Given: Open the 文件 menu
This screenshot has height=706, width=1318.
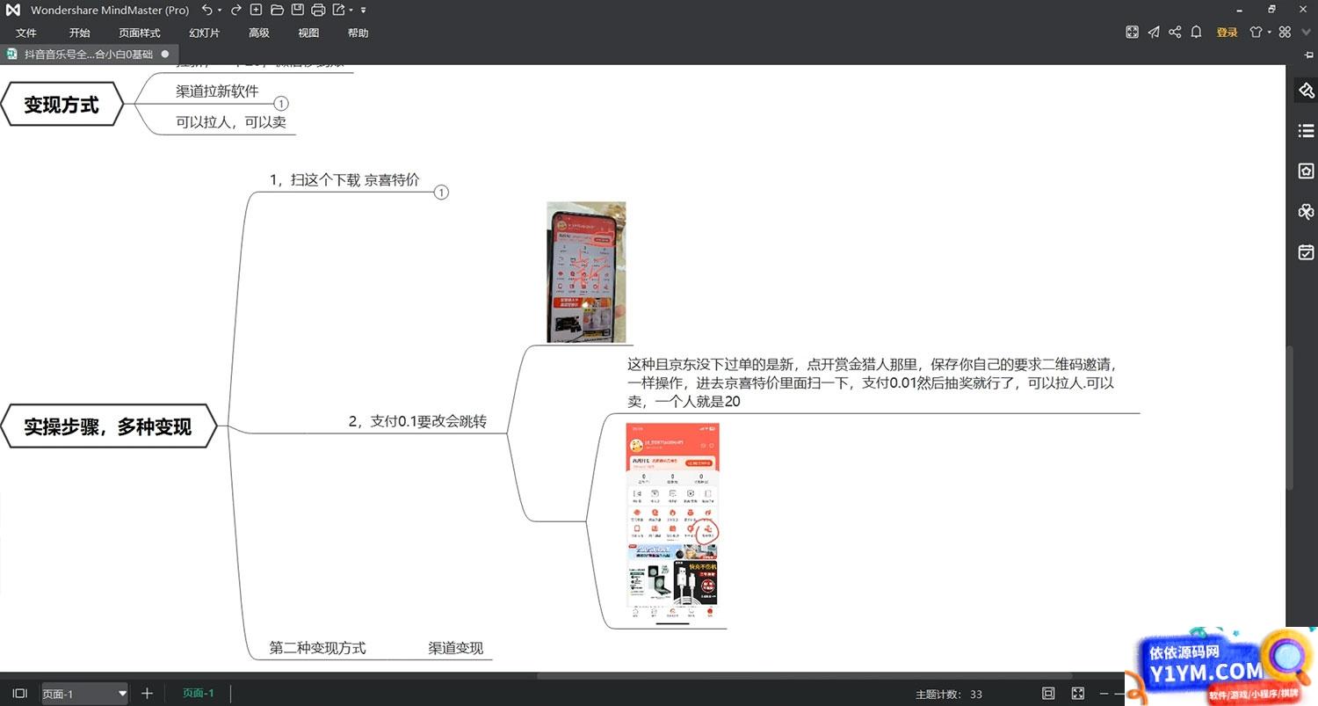Looking at the screenshot, I should tap(26, 33).
